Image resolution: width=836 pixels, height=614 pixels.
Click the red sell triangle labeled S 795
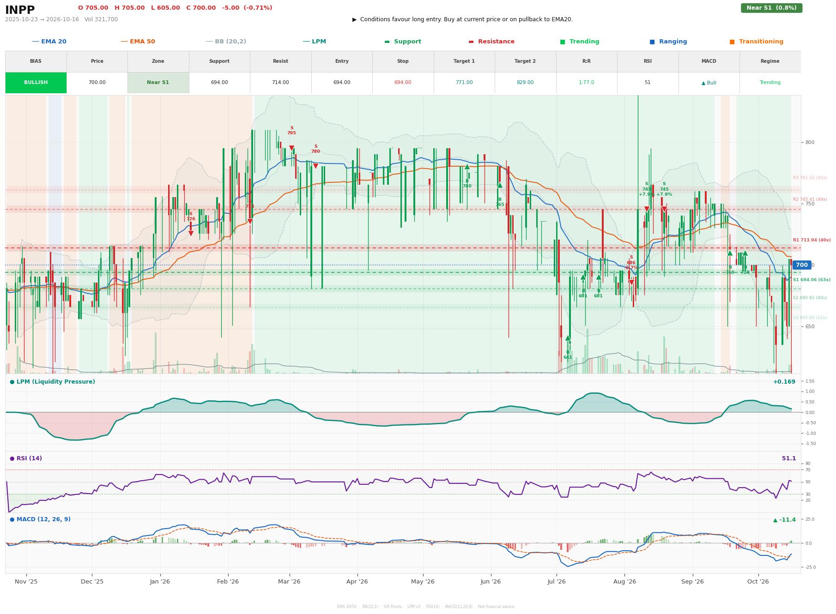[291, 148]
